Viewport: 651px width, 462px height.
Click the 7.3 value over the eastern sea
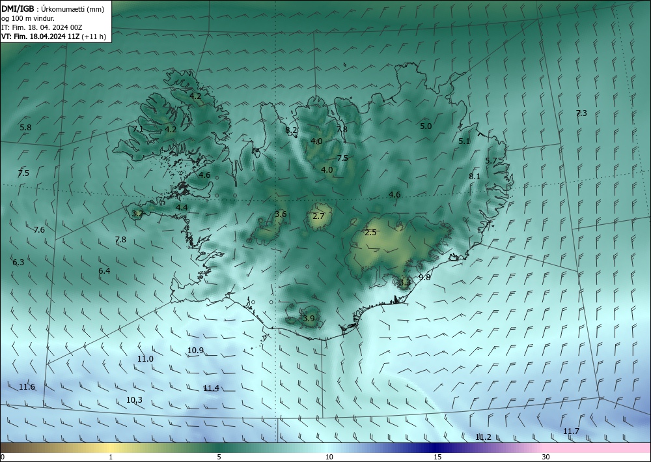(x=581, y=113)
